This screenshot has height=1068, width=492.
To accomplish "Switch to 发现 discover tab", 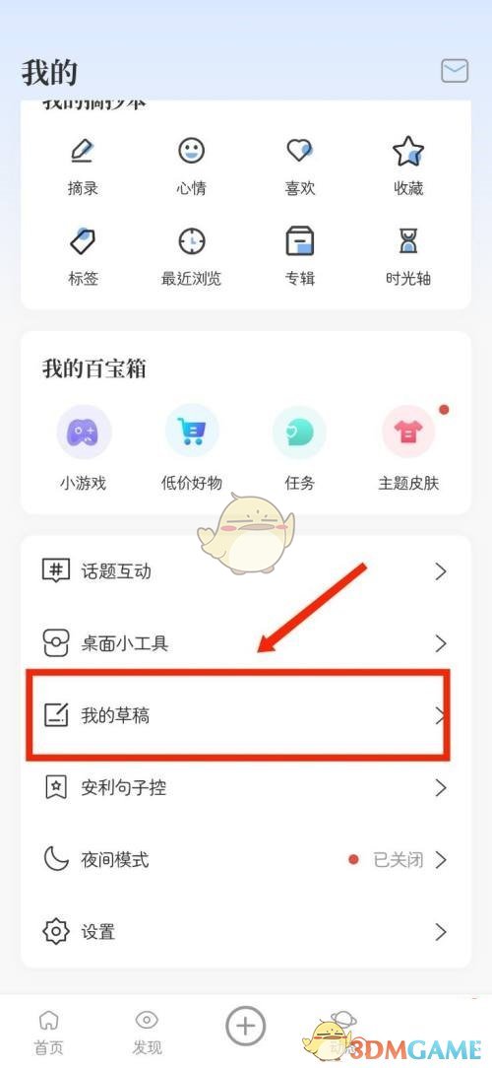I will (147, 1032).
